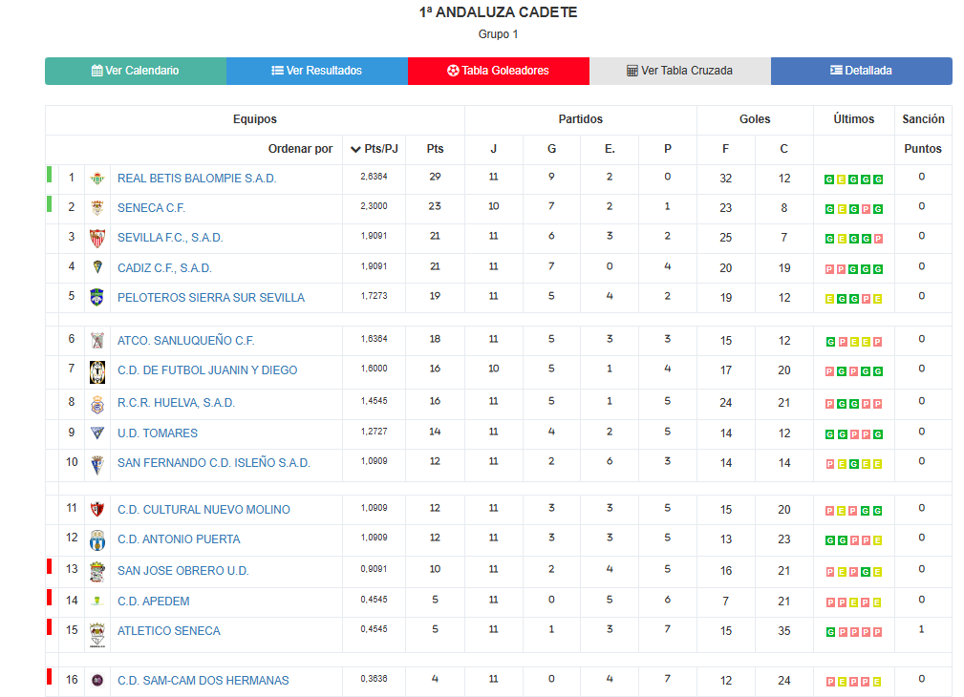Click Peloteros Sierra Sur crest icon
The height and width of the screenshot is (697, 964).
click(x=97, y=298)
